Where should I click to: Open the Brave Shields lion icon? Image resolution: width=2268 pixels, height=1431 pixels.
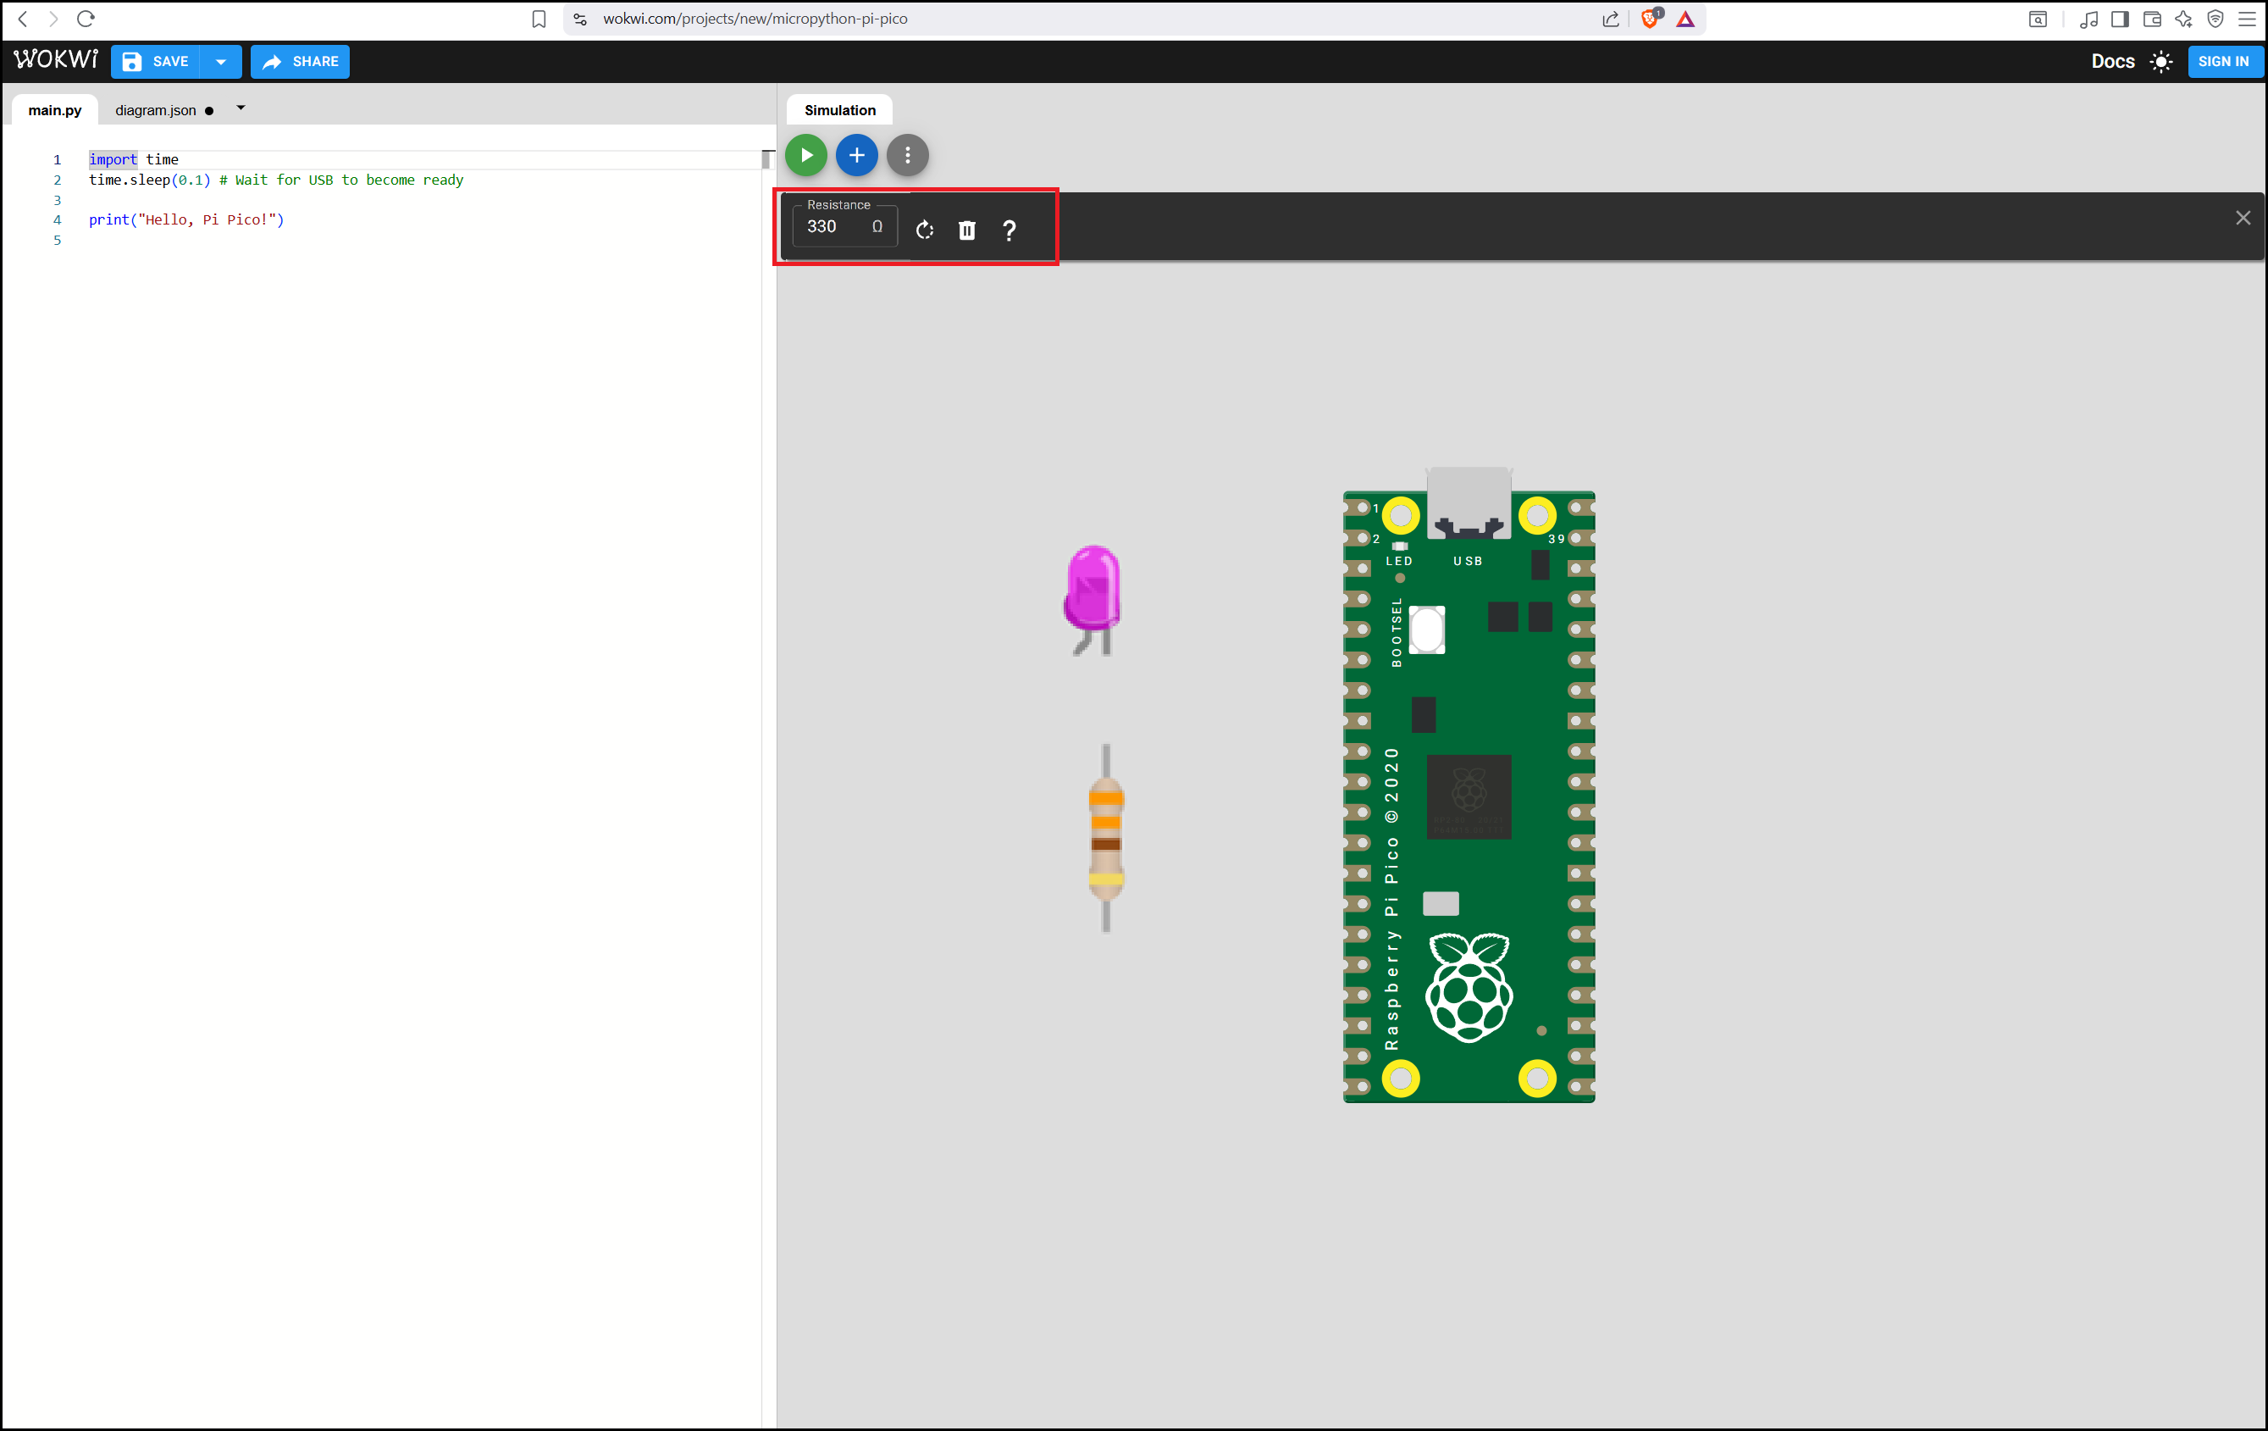point(1650,19)
